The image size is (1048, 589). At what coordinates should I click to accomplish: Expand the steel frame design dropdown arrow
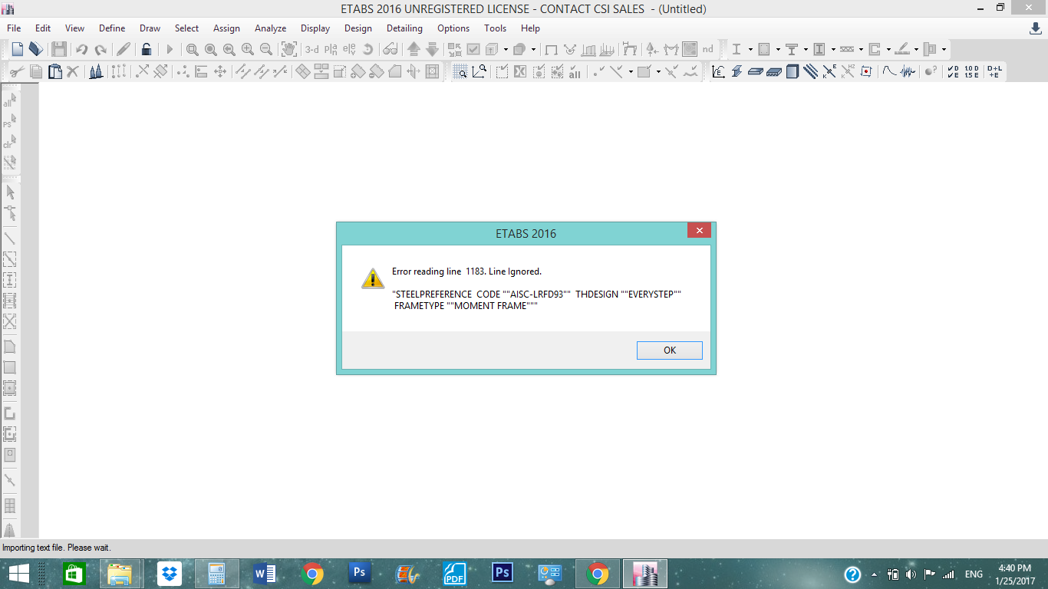pos(750,49)
